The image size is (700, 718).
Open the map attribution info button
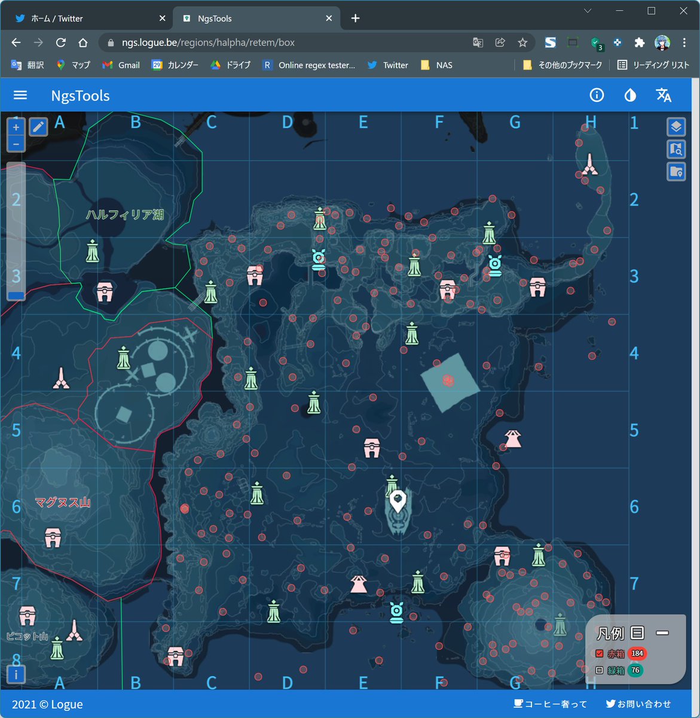16,674
